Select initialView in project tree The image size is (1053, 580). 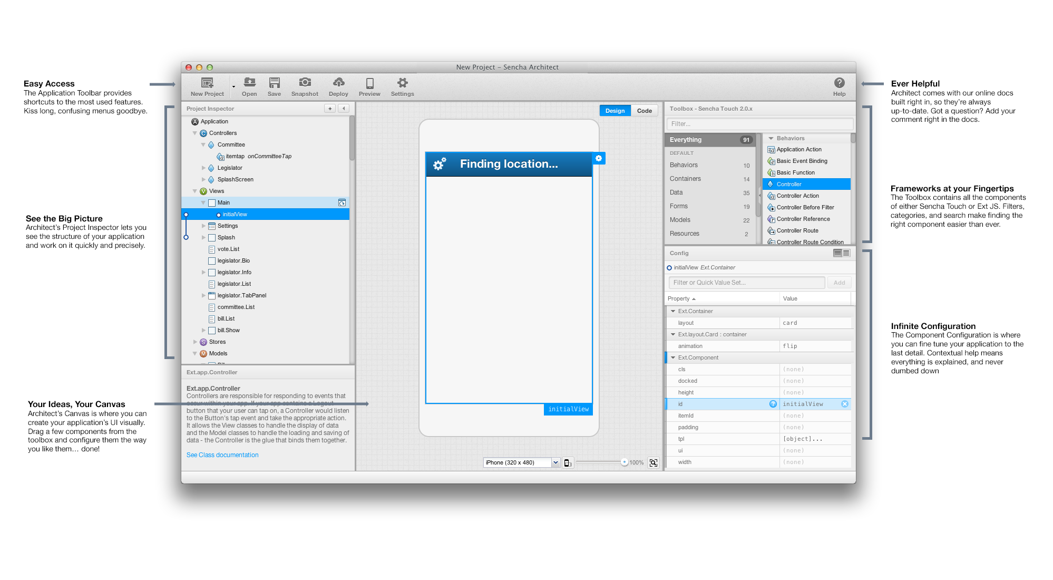(266, 215)
